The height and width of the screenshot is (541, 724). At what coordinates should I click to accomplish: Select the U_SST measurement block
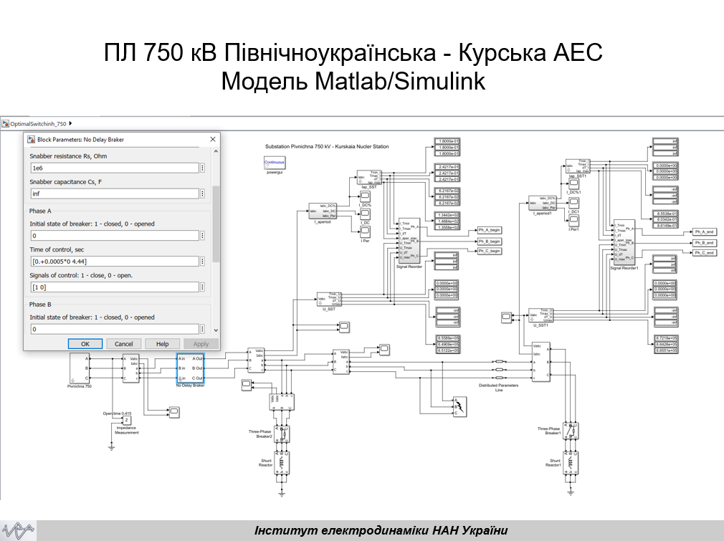coord(329,300)
